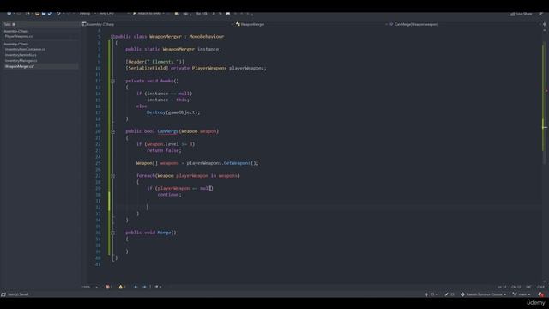Click the Navigate Backward toolbar icon
The image size is (549, 309).
click(9, 14)
